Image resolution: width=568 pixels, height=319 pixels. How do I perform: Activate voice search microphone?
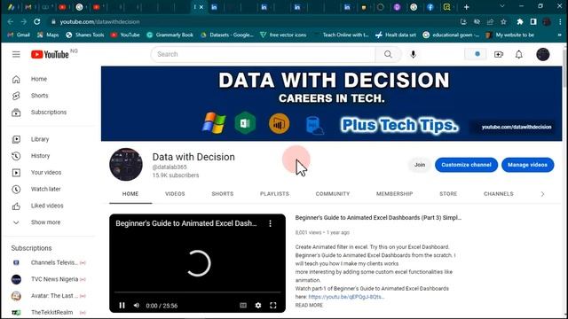tap(413, 54)
